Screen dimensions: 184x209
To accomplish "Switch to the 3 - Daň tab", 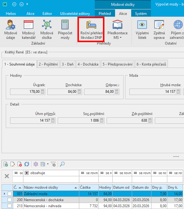I will point(68,64).
